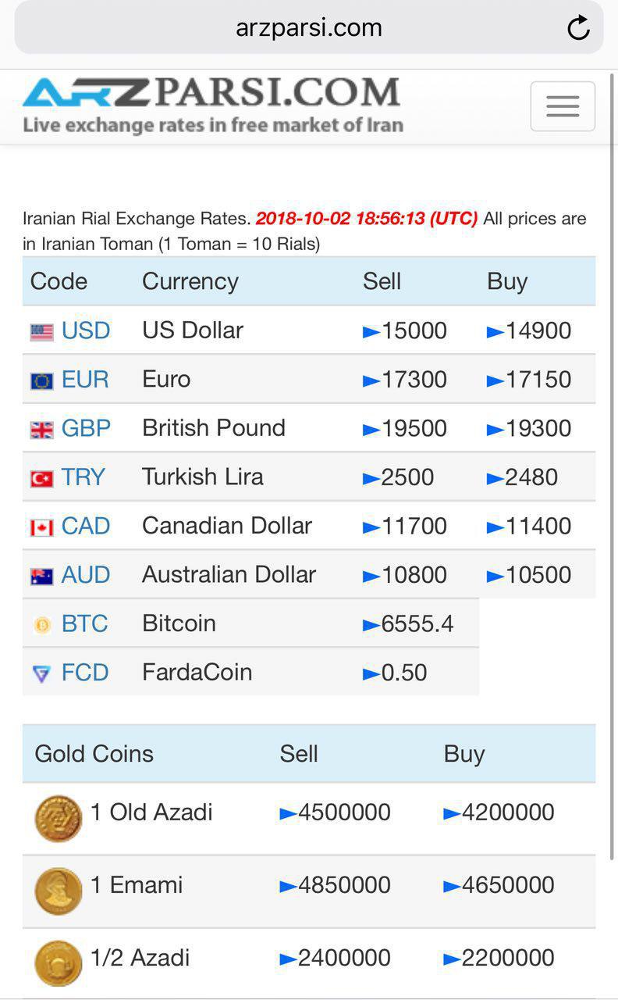Click the US flag icon
This screenshot has width=618, height=1000.
coord(42,332)
